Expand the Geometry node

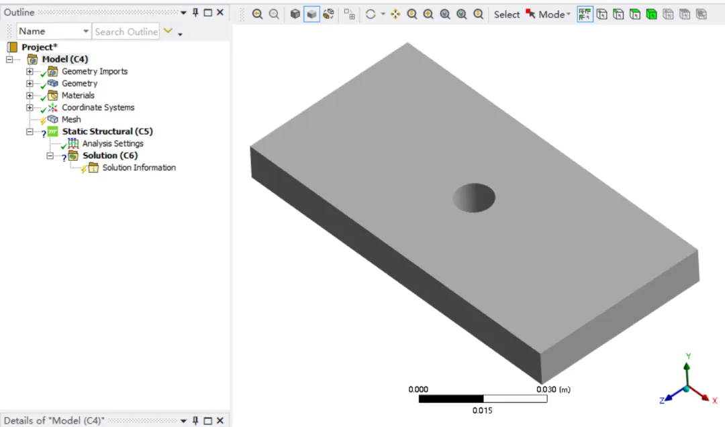pos(30,83)
